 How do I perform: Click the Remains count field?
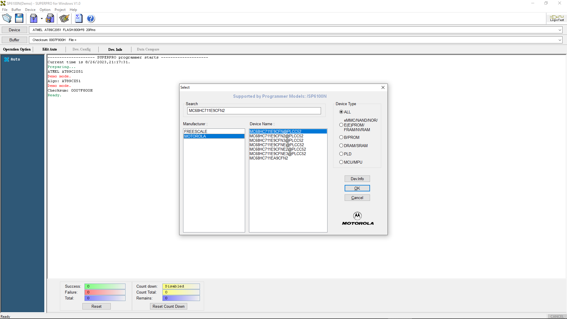coord(181,298)
